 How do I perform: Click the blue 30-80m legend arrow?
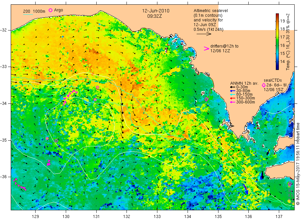pos(233,91)
